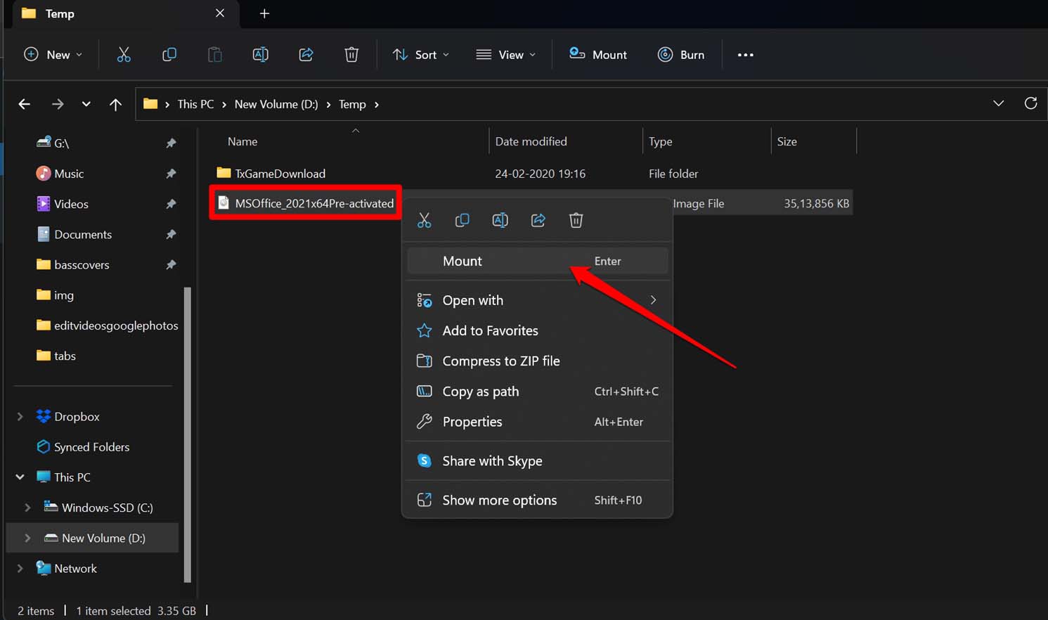Viewport: 1048px width, 620px height.
Task: Expand the Windows-SSD (C:) drive node
Action: pyautogui.click(x=27, y=508)
